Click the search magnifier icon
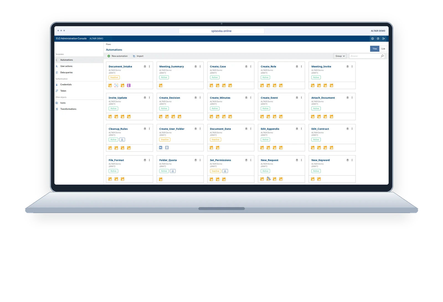 click(x=382, y=56)
